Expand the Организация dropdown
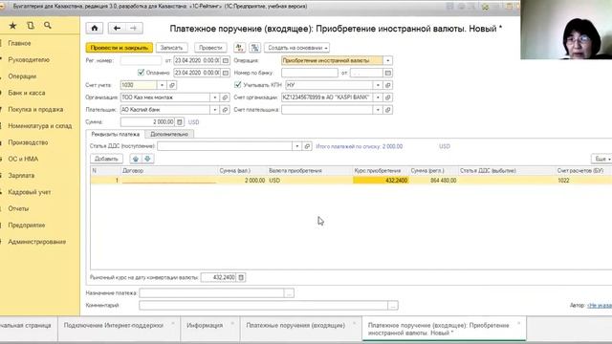Image resolution: width=612 pixels, height=344 pixels. 214,97
